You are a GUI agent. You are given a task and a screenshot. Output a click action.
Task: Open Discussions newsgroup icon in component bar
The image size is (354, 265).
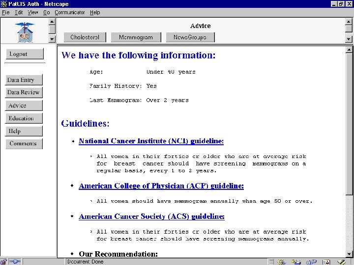pos(311,262)
